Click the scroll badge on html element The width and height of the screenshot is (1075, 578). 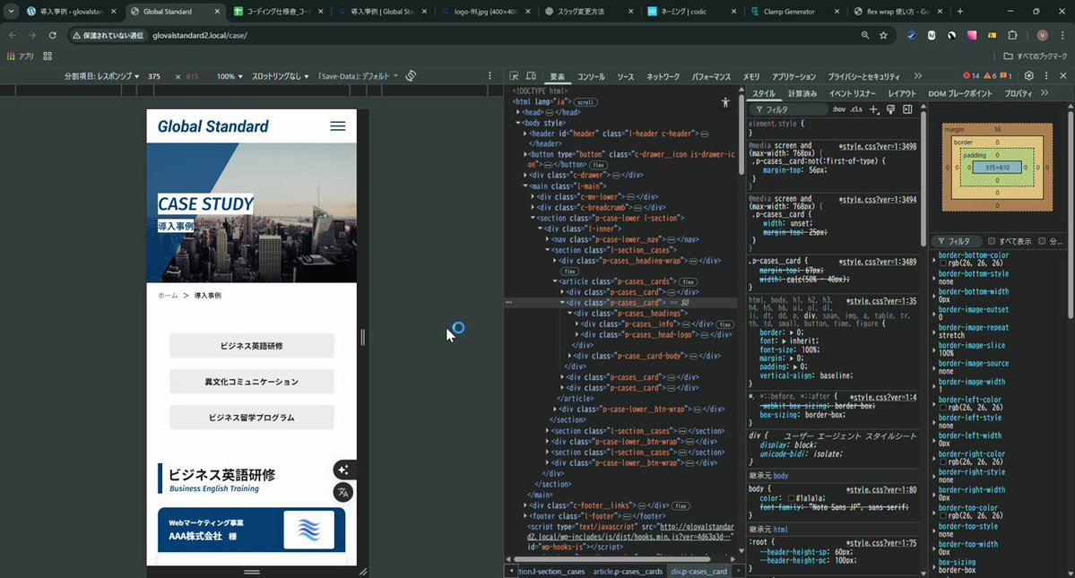point(585,102)
